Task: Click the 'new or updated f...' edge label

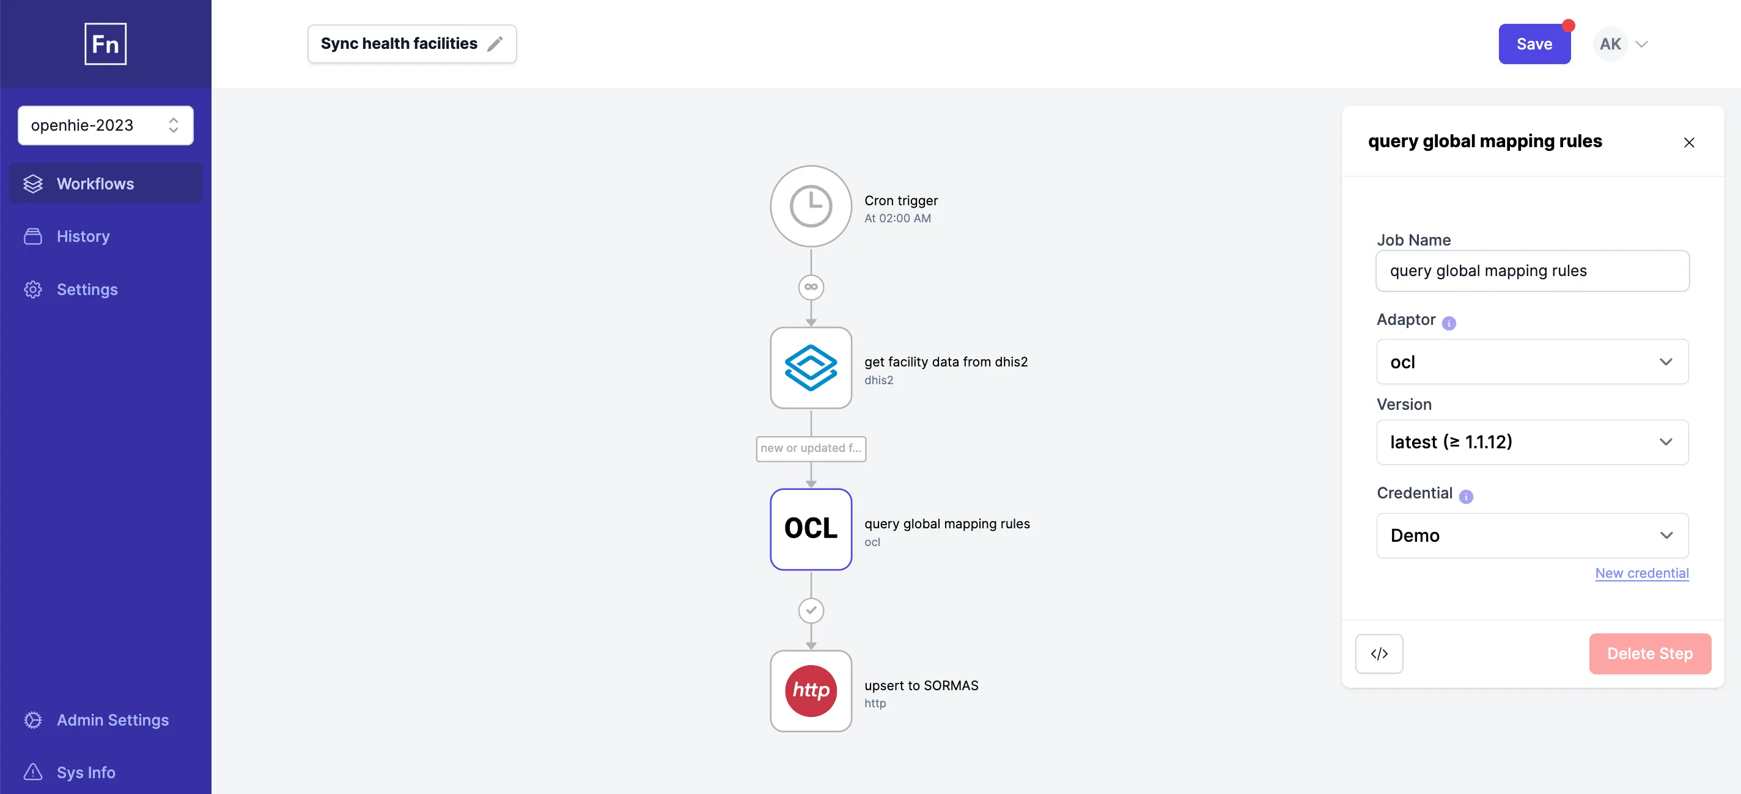Action: point(811,448)
